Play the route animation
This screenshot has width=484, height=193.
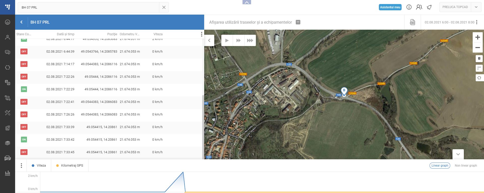pyautogui.click(x=227, y=41)
